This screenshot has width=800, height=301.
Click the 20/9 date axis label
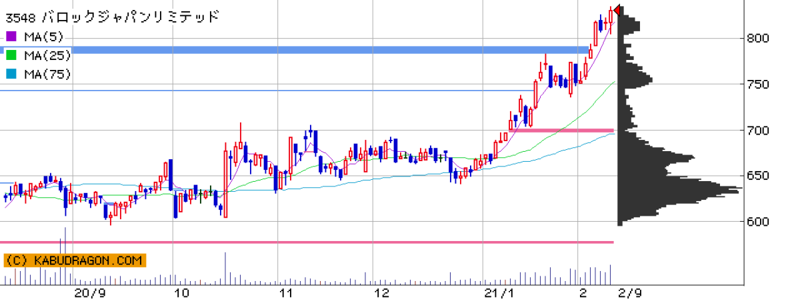[90, 292]
